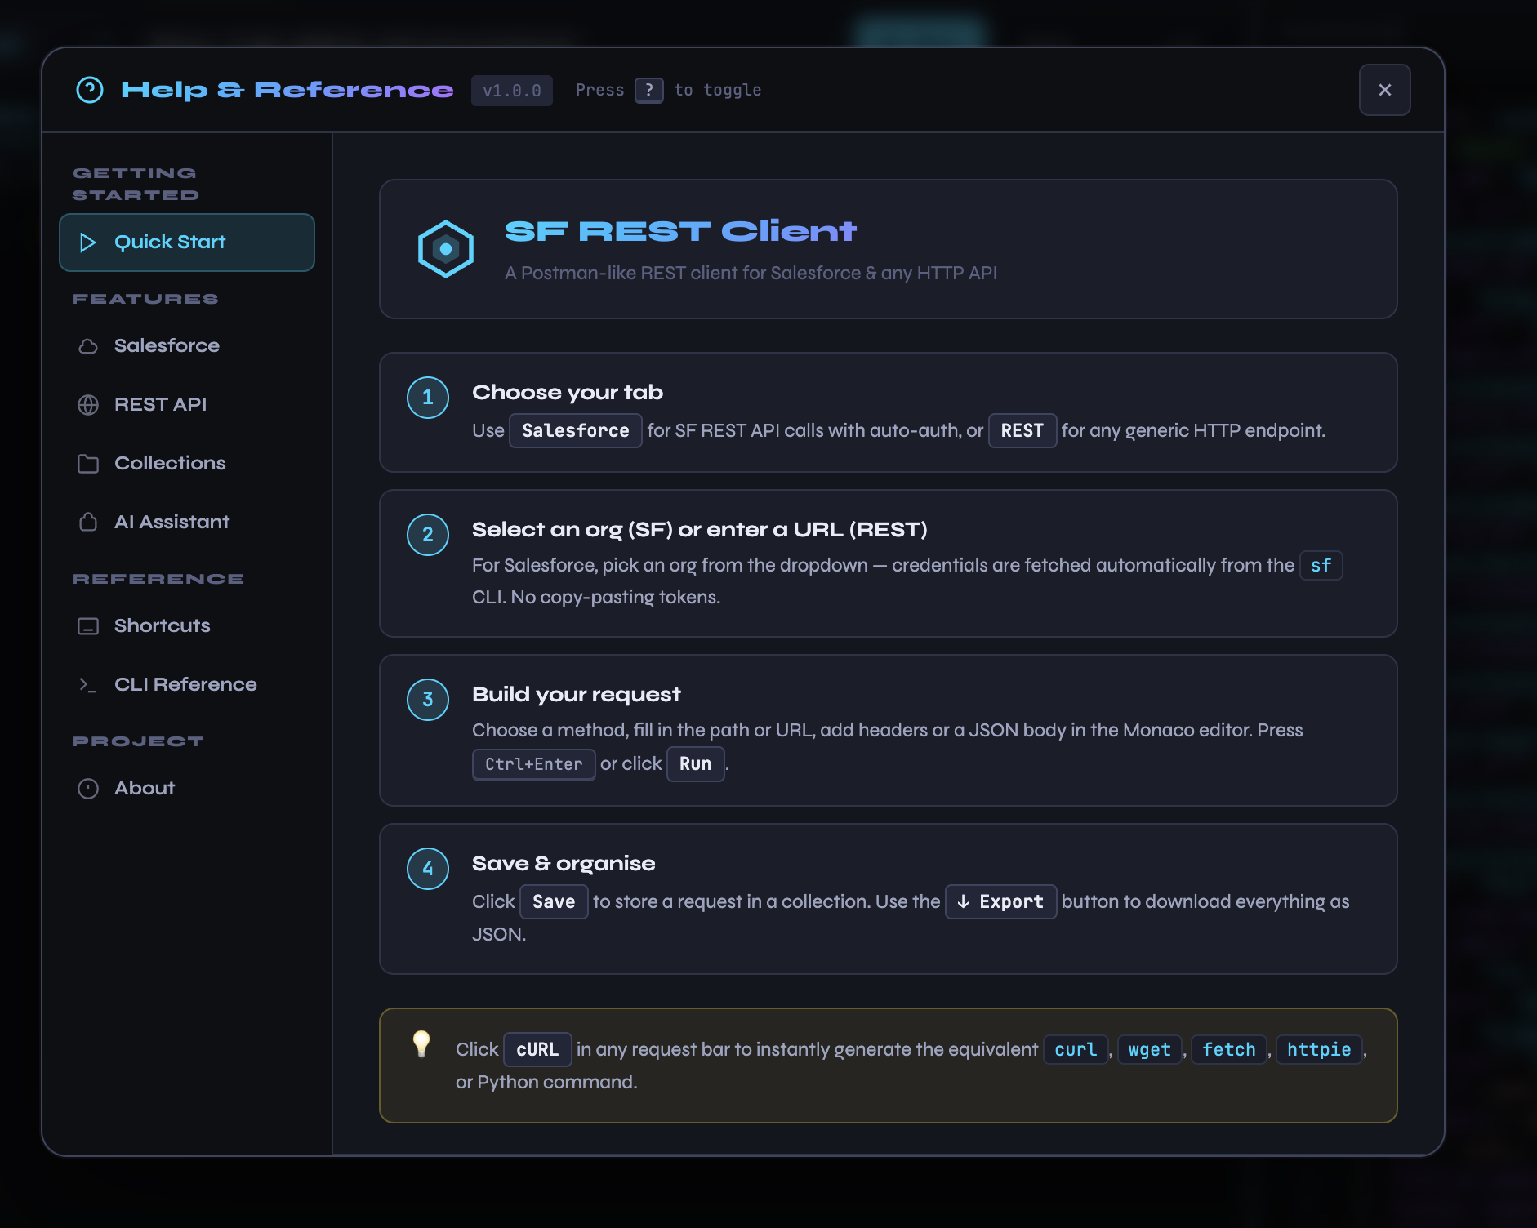The image size is (1537, 1228).
Task: Click the Shortcuts keyboard icon
Action: tap(88, 626)
